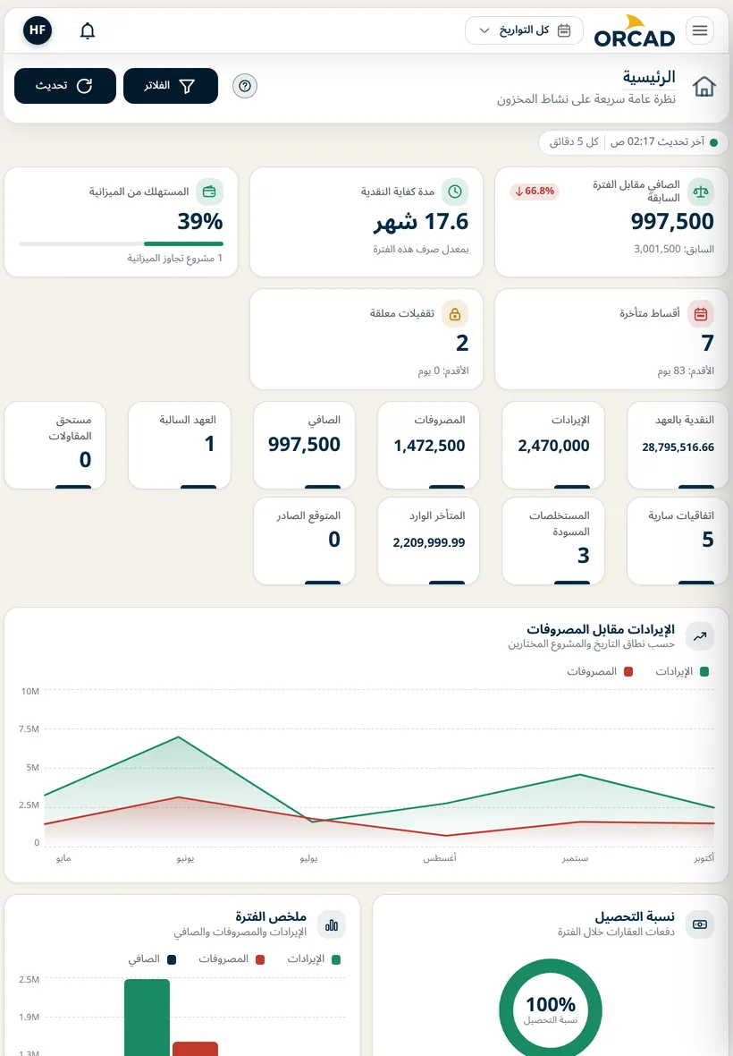The height and width of the screenshot is (1056, 733).
Task: Click the calendar icon on أقساط متأخرة card
Action: coord(701,313)
